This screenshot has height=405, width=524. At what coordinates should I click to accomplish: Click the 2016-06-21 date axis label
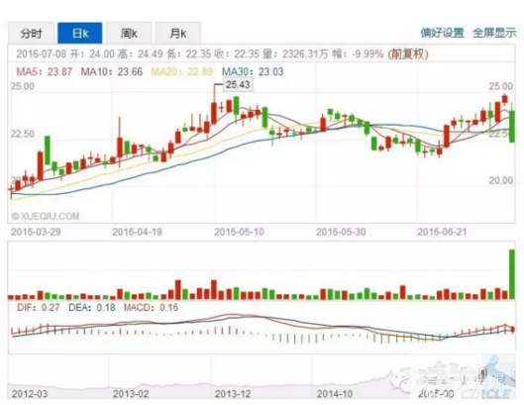coord(442,232)
